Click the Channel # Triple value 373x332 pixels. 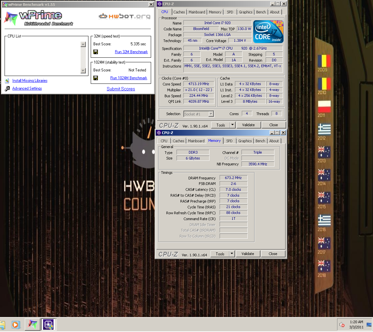pyautogui.click(x=257, y=152)
